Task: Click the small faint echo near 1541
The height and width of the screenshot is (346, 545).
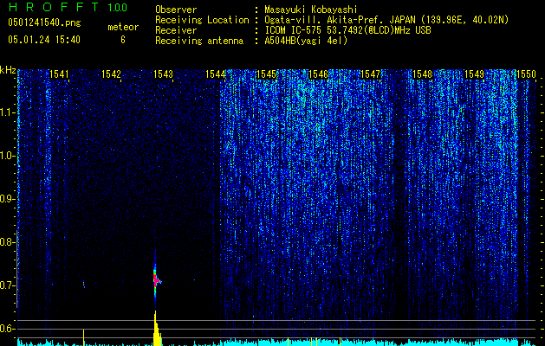Action: [x=84, y=285]
